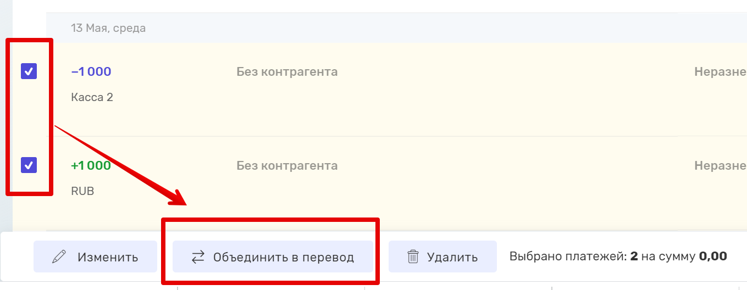Click Объединить в перевод button
The width and height of the screenshot is (747, 290).
pos(273,256)
